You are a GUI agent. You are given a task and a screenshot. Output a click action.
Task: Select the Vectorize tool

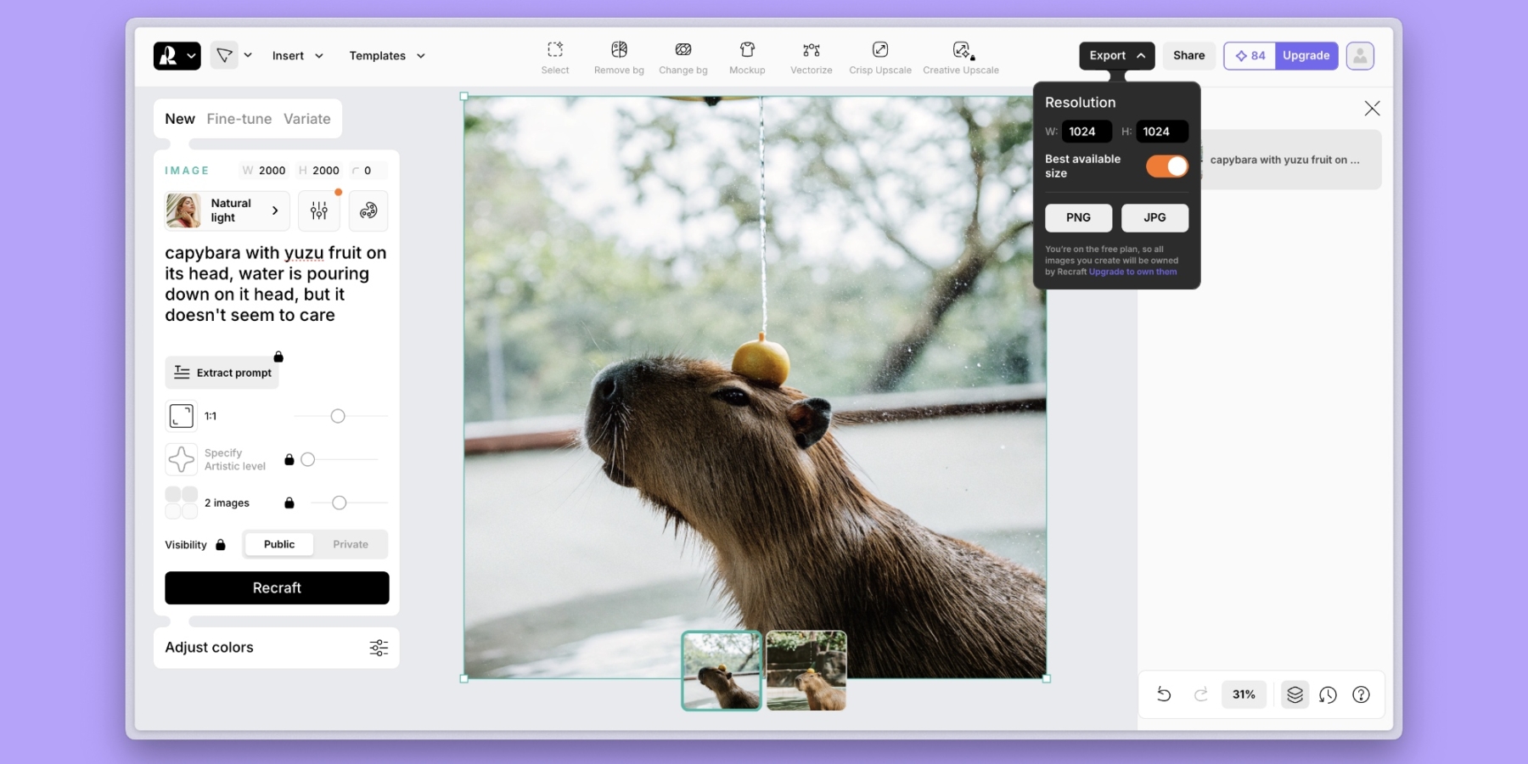click(811, 50)
